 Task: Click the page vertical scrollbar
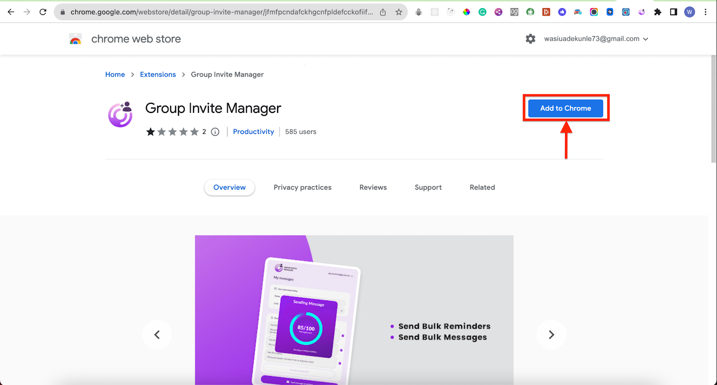click(714, 109)
